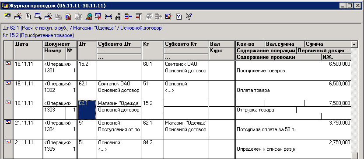
Task: Mark for deletion with red X icon
Action: pyautogui.click(x=98, y=17)
